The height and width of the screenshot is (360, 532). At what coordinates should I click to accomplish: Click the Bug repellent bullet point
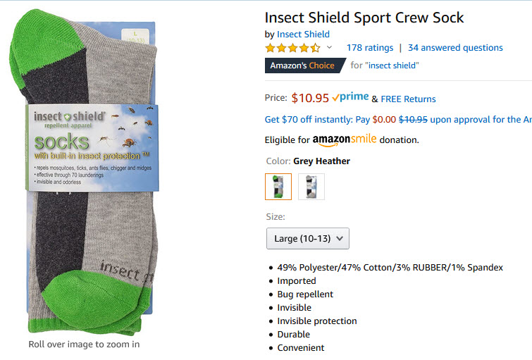click(x=305, y=294)
